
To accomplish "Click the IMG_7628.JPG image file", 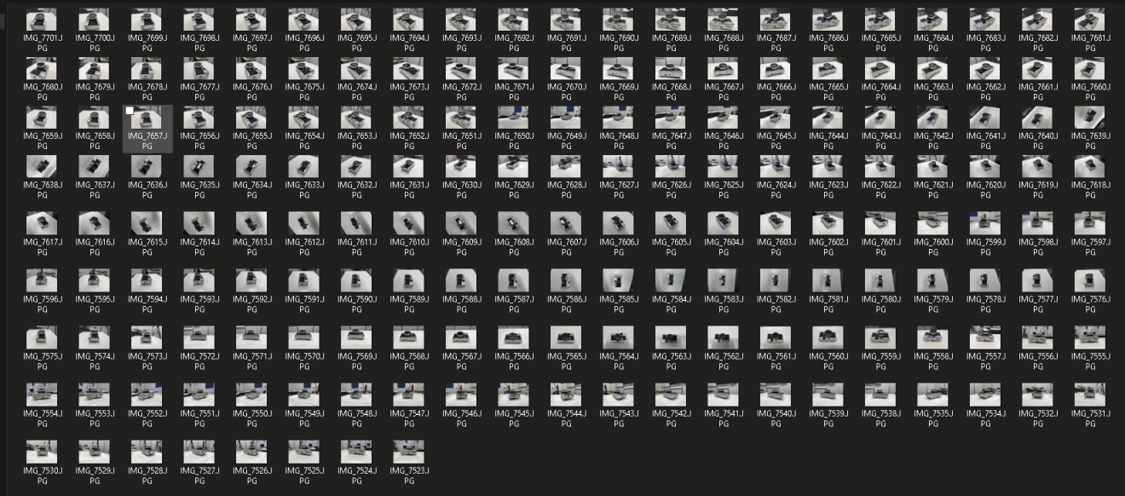I will [566, 167].
